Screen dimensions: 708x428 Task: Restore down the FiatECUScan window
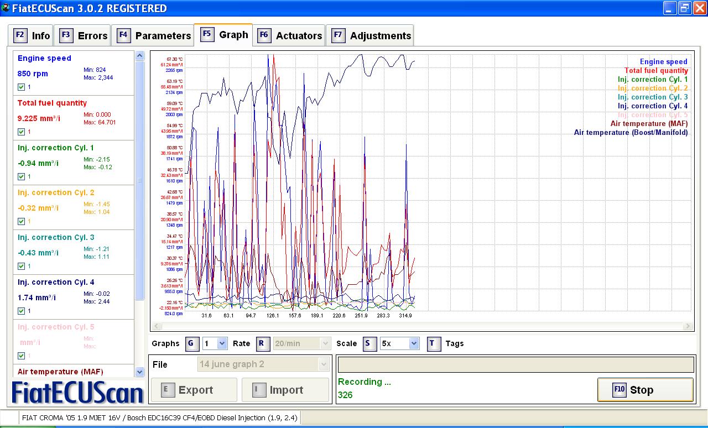685,8
